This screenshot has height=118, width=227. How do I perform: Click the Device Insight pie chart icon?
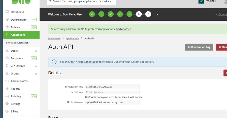[x=7, y=19]
